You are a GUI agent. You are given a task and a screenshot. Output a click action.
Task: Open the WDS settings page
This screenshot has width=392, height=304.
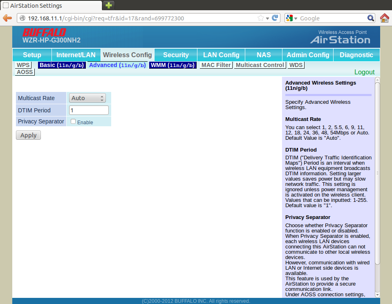296,65
